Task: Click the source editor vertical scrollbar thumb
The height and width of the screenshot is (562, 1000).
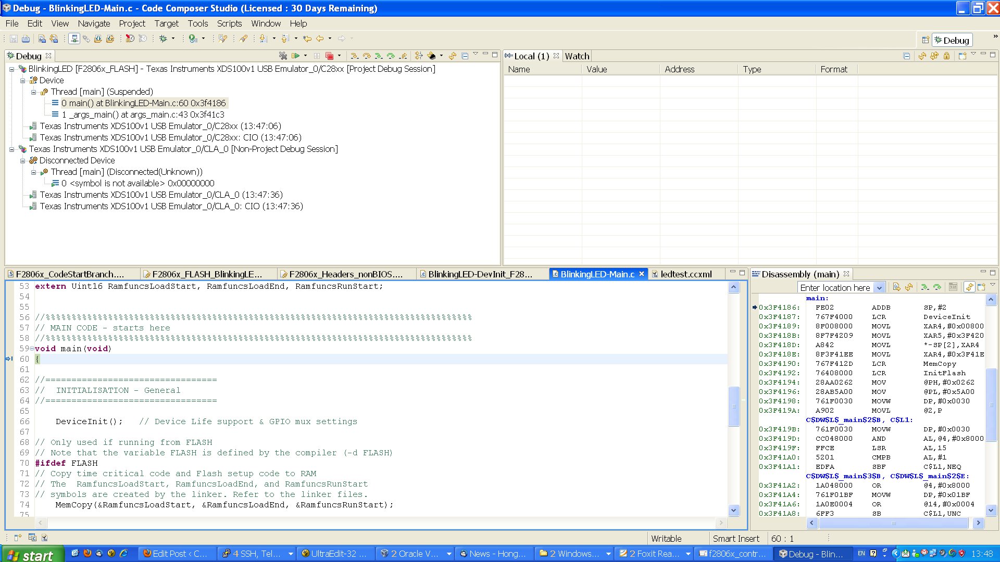Action: click(x=733, y=406)
